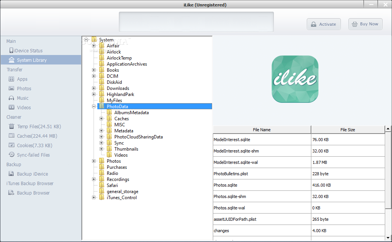Screen dimensions: 392x242
Task: Click the System Library building icon
Action: pyautogui.click(x=11, y=60)
